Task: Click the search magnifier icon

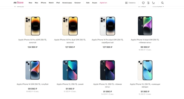Action: tap(162, 3)
